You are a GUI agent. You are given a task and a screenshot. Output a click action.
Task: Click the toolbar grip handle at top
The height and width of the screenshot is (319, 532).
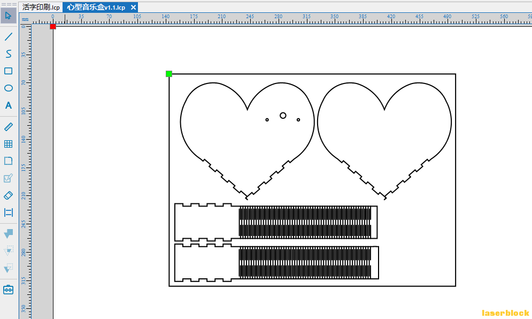tap(9, 4)
